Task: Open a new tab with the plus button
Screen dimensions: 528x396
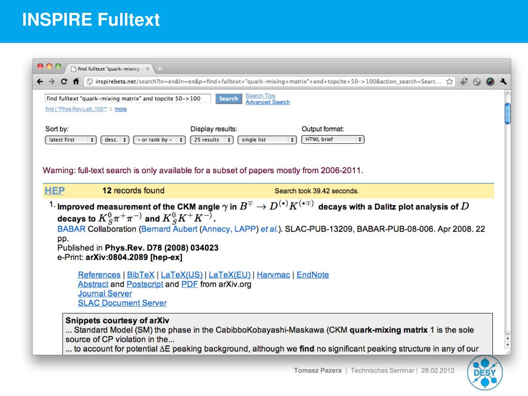Action: coord(160,69)
